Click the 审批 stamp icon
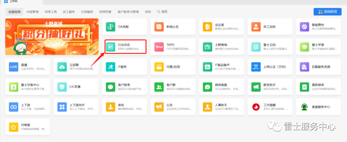 110,107
